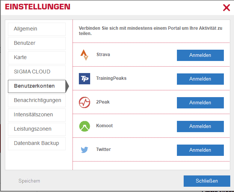Click the Speichern button
234x192 pixels.
coord(29,181)
